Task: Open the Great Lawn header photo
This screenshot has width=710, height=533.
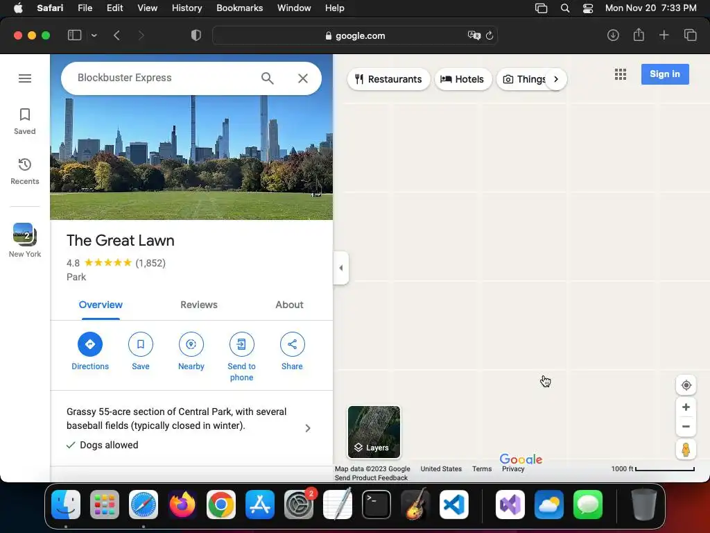Action: pos(191,156)
